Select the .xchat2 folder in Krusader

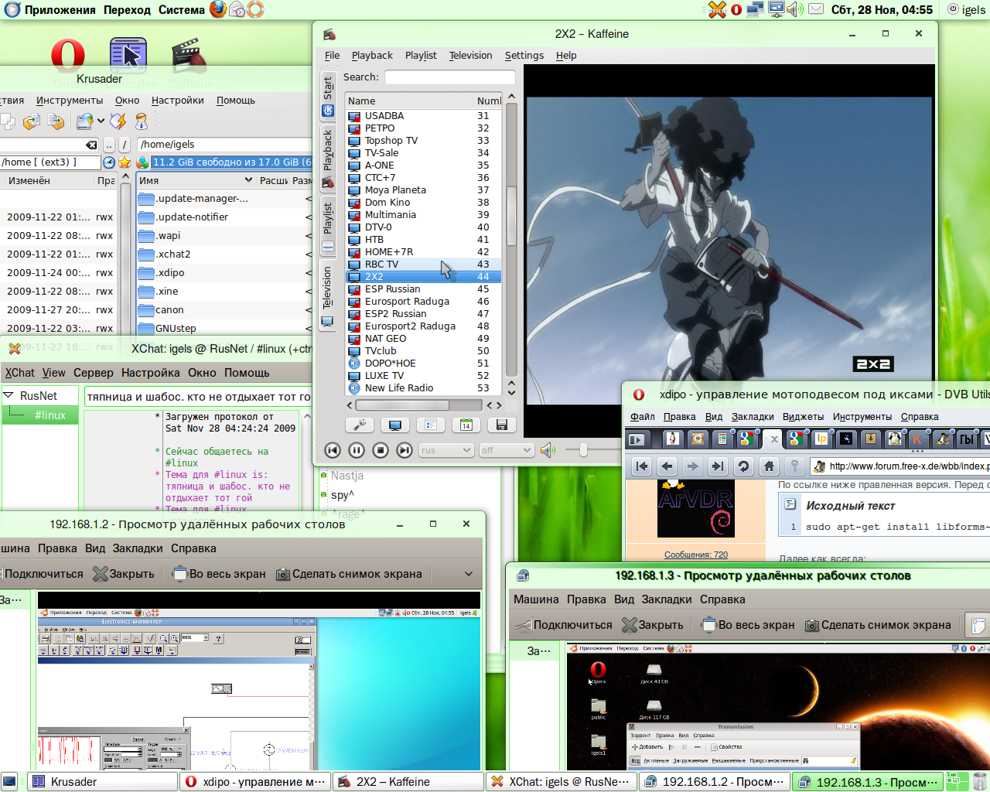[224, 254]
